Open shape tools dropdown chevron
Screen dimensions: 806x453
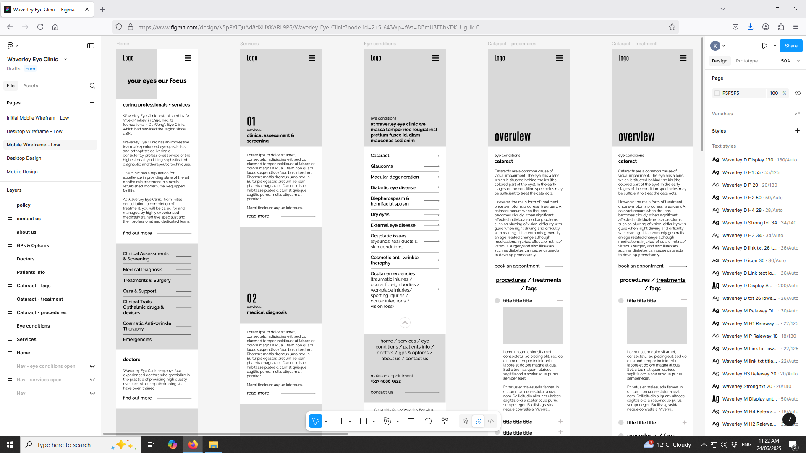coord(374,421)
